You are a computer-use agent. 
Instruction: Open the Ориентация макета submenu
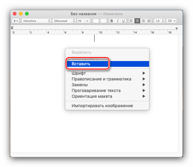[107, 96]
